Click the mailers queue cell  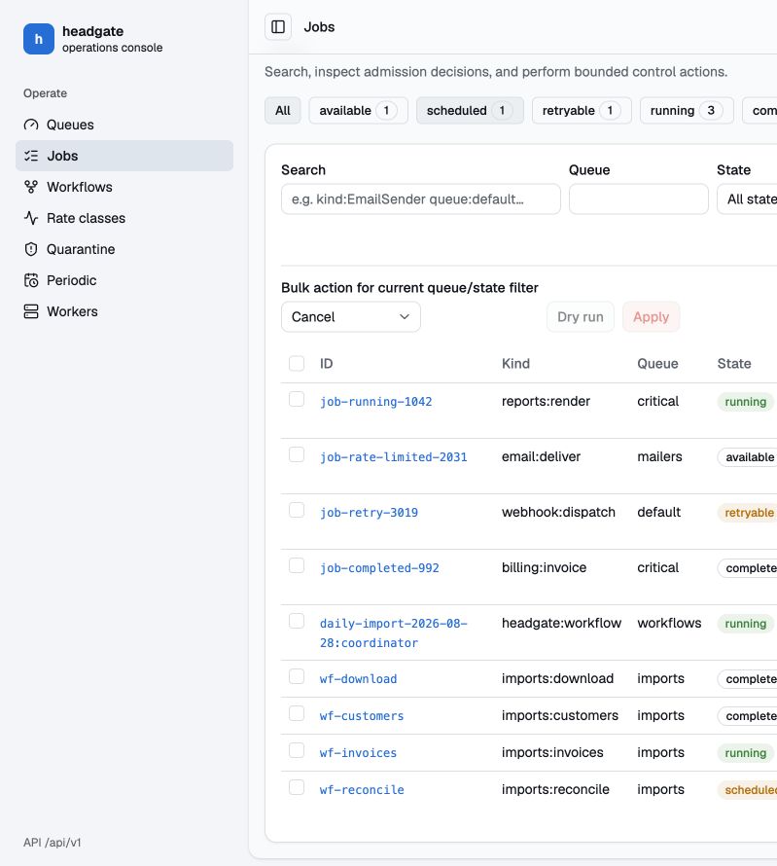[659, 456]
